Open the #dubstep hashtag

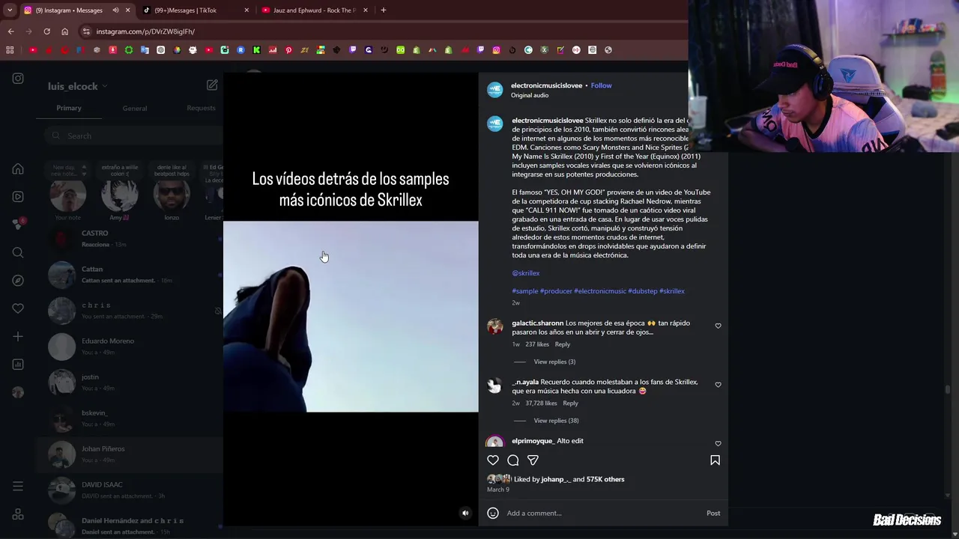(643, 291)
